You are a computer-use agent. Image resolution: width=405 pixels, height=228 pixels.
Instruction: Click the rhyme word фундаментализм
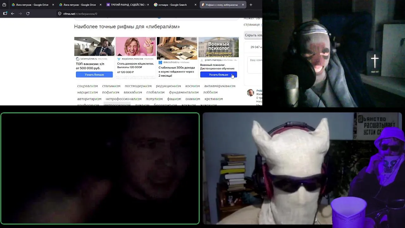click(x=184, y=92)
